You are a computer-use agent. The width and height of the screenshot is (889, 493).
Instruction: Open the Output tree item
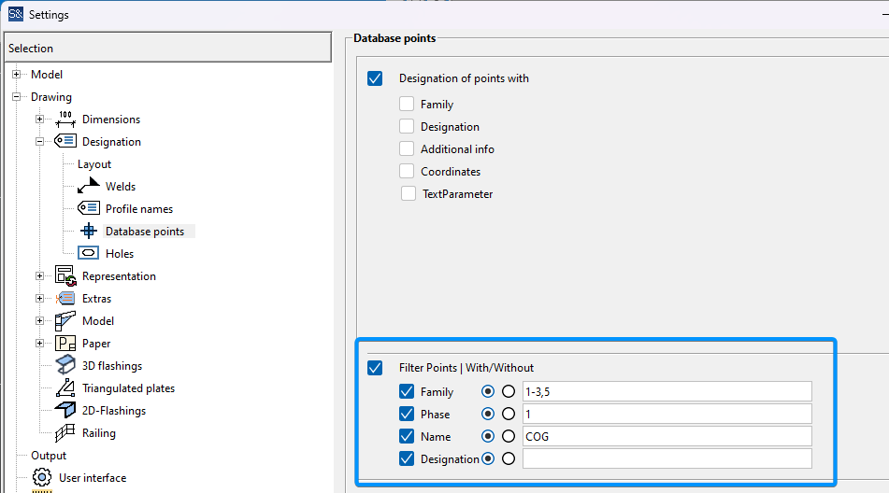pos(49,455)
